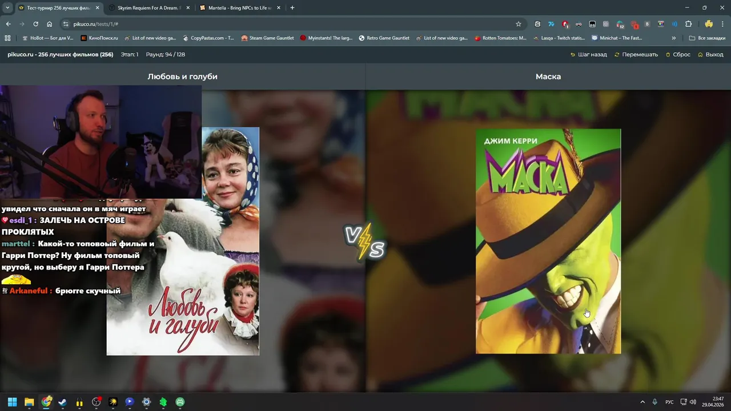731x411 pixels.
Task: Open the Minichat bookmark
Action: click(x=617, y=38)
